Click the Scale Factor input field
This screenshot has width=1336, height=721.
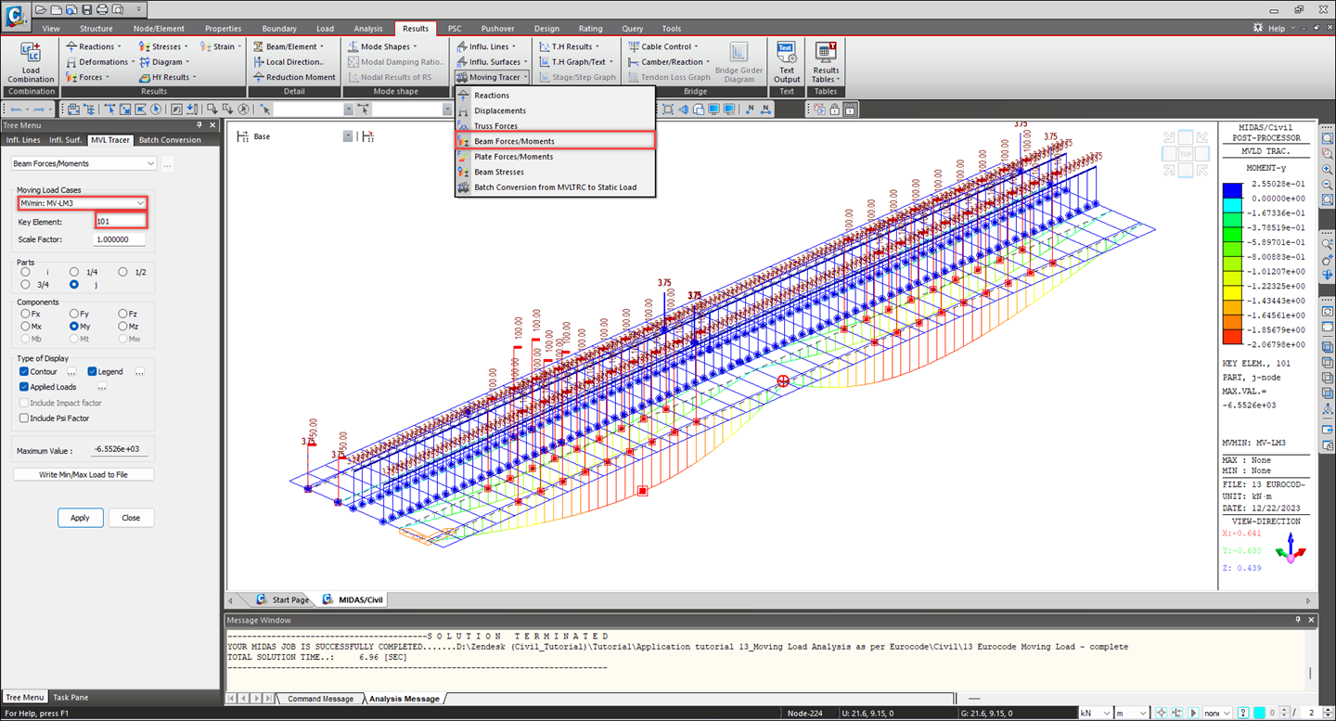pyautogui.click(x=121, y=239)
